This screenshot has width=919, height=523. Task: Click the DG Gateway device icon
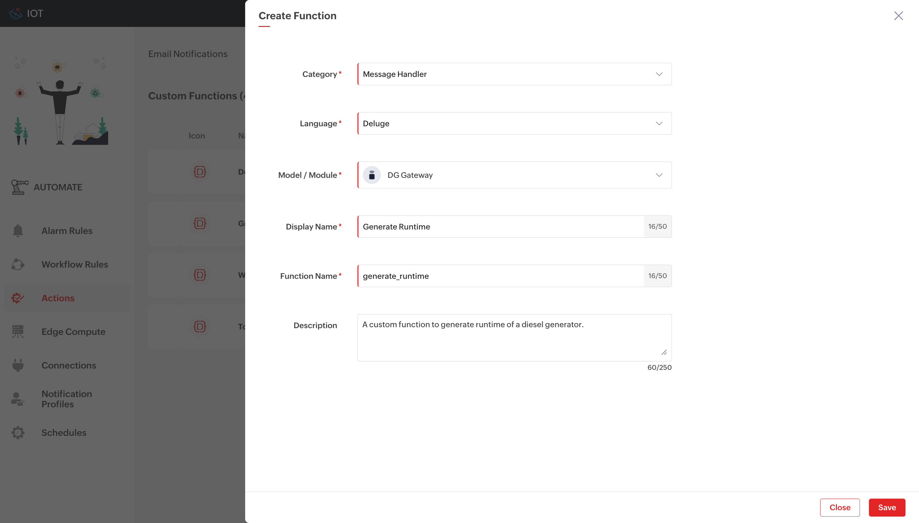point(372,175)
